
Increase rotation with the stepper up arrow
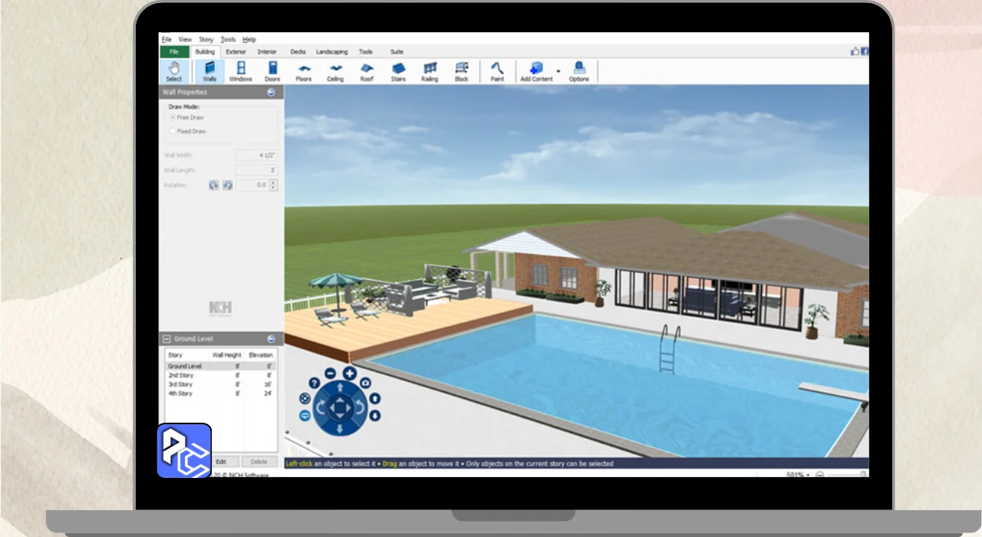273,183
